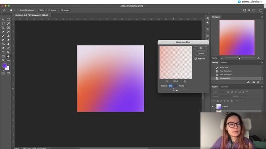
Task: Open the Navigator panel menu
Action: [262, 17]
